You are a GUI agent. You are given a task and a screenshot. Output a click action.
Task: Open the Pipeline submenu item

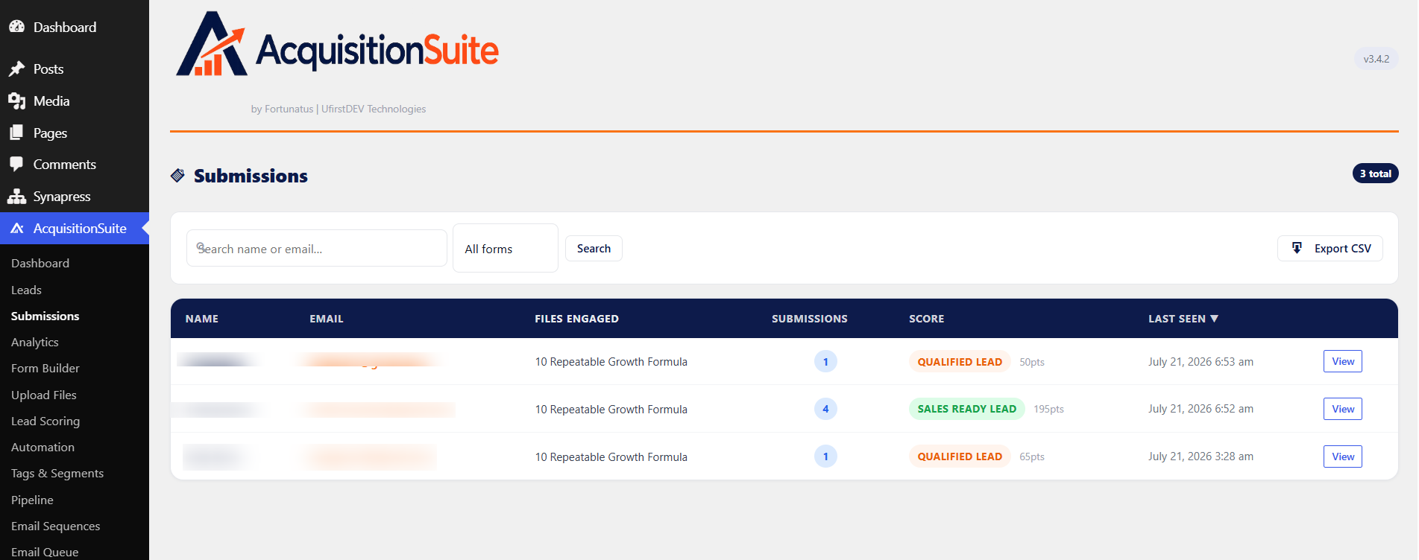32,500
